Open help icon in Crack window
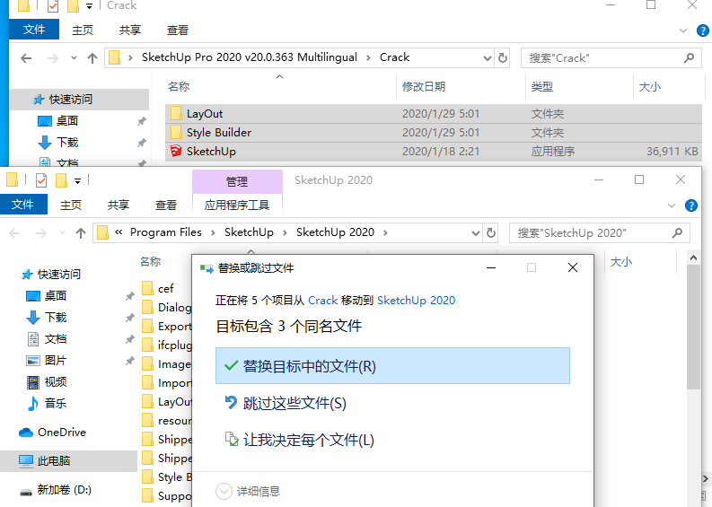The width and height of the screenshot is (712, 507). 702,31
